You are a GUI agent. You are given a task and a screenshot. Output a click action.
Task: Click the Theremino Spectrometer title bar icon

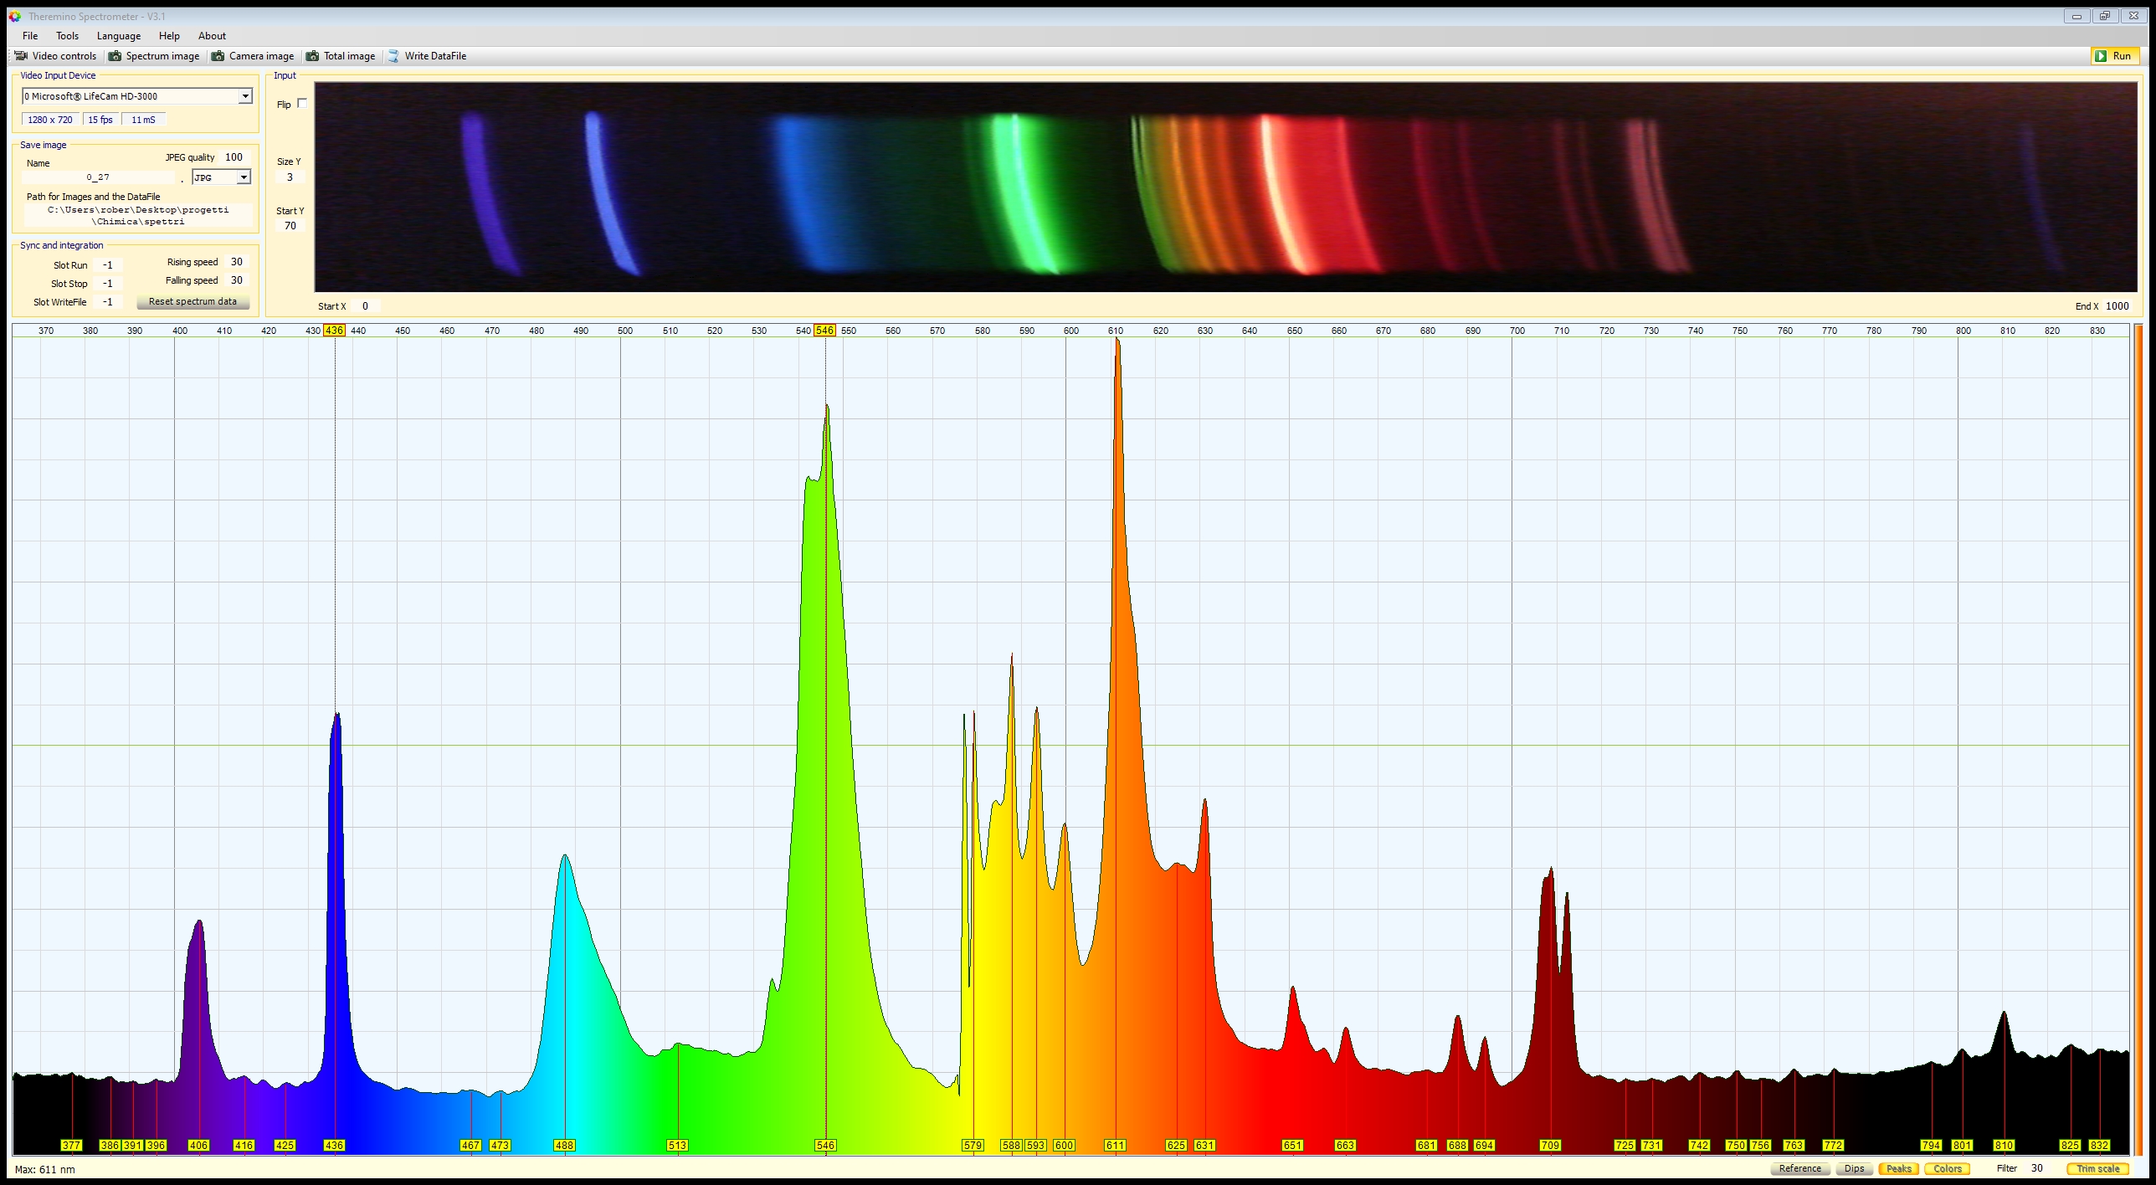point(14,16)
